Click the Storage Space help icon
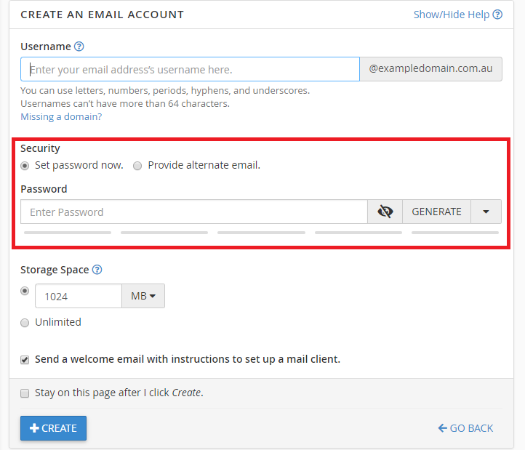Screen dimensions: 525x450 click(x=97, y=270)
